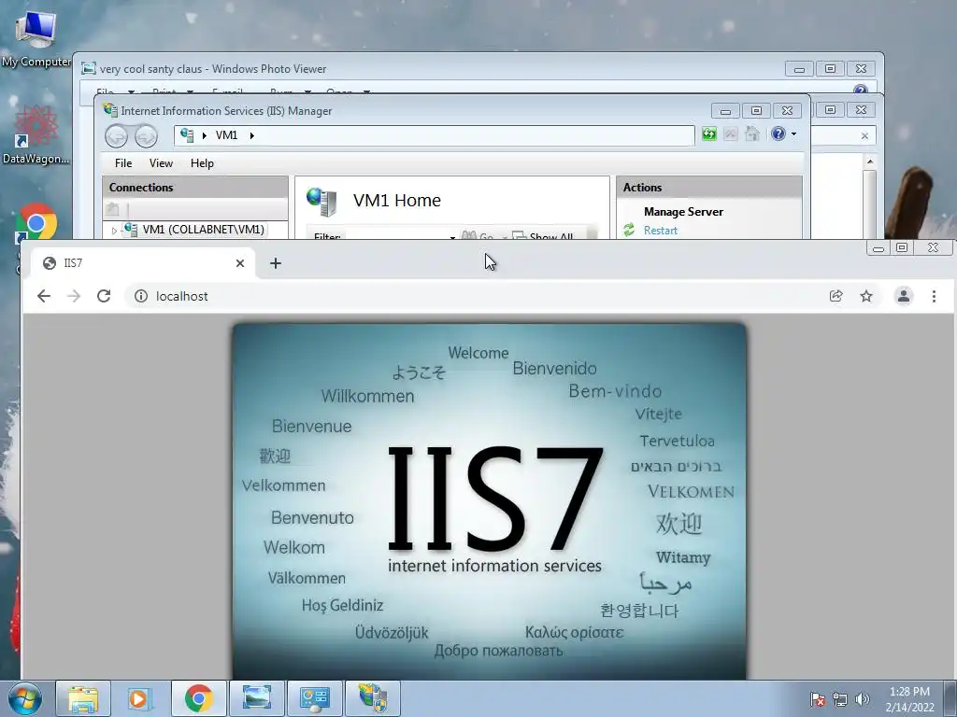Expand the VM1 (COLLABNET\VM1) tree node

tap(114, 231)
